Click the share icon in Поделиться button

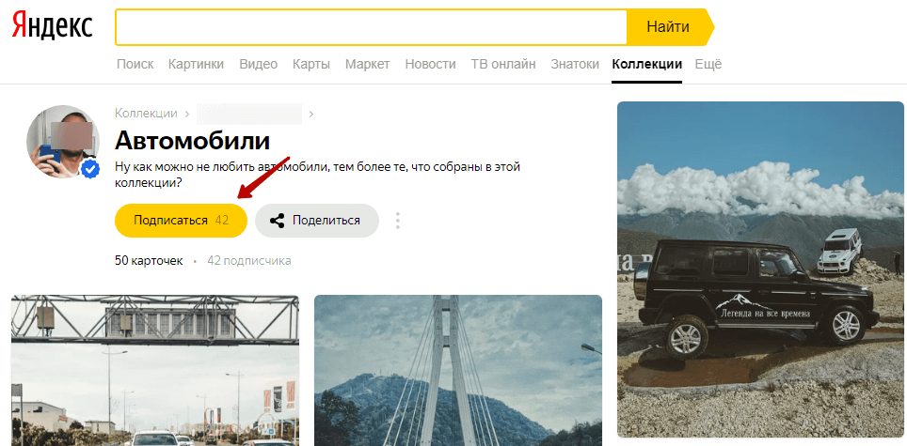pos(277,221)
